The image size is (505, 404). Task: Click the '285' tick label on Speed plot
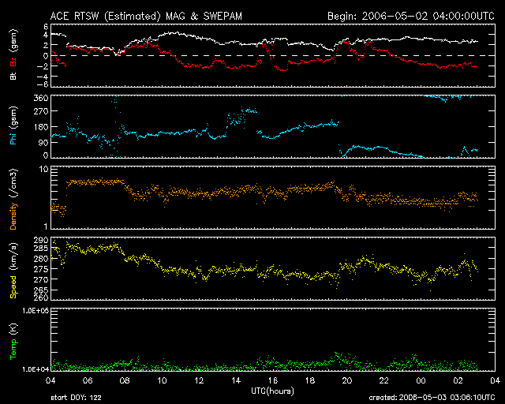[x=40, y=249]
